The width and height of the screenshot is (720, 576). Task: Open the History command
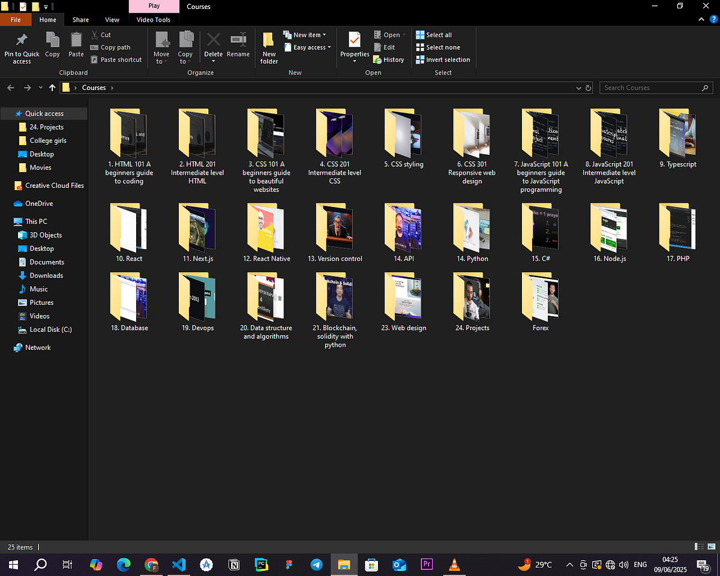(x=388, y=60)
